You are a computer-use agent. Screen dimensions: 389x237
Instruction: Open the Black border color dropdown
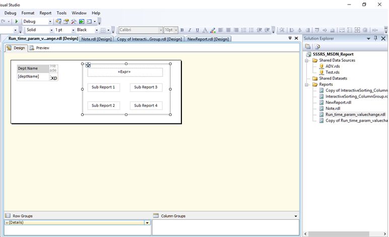(x=96, y=30)
